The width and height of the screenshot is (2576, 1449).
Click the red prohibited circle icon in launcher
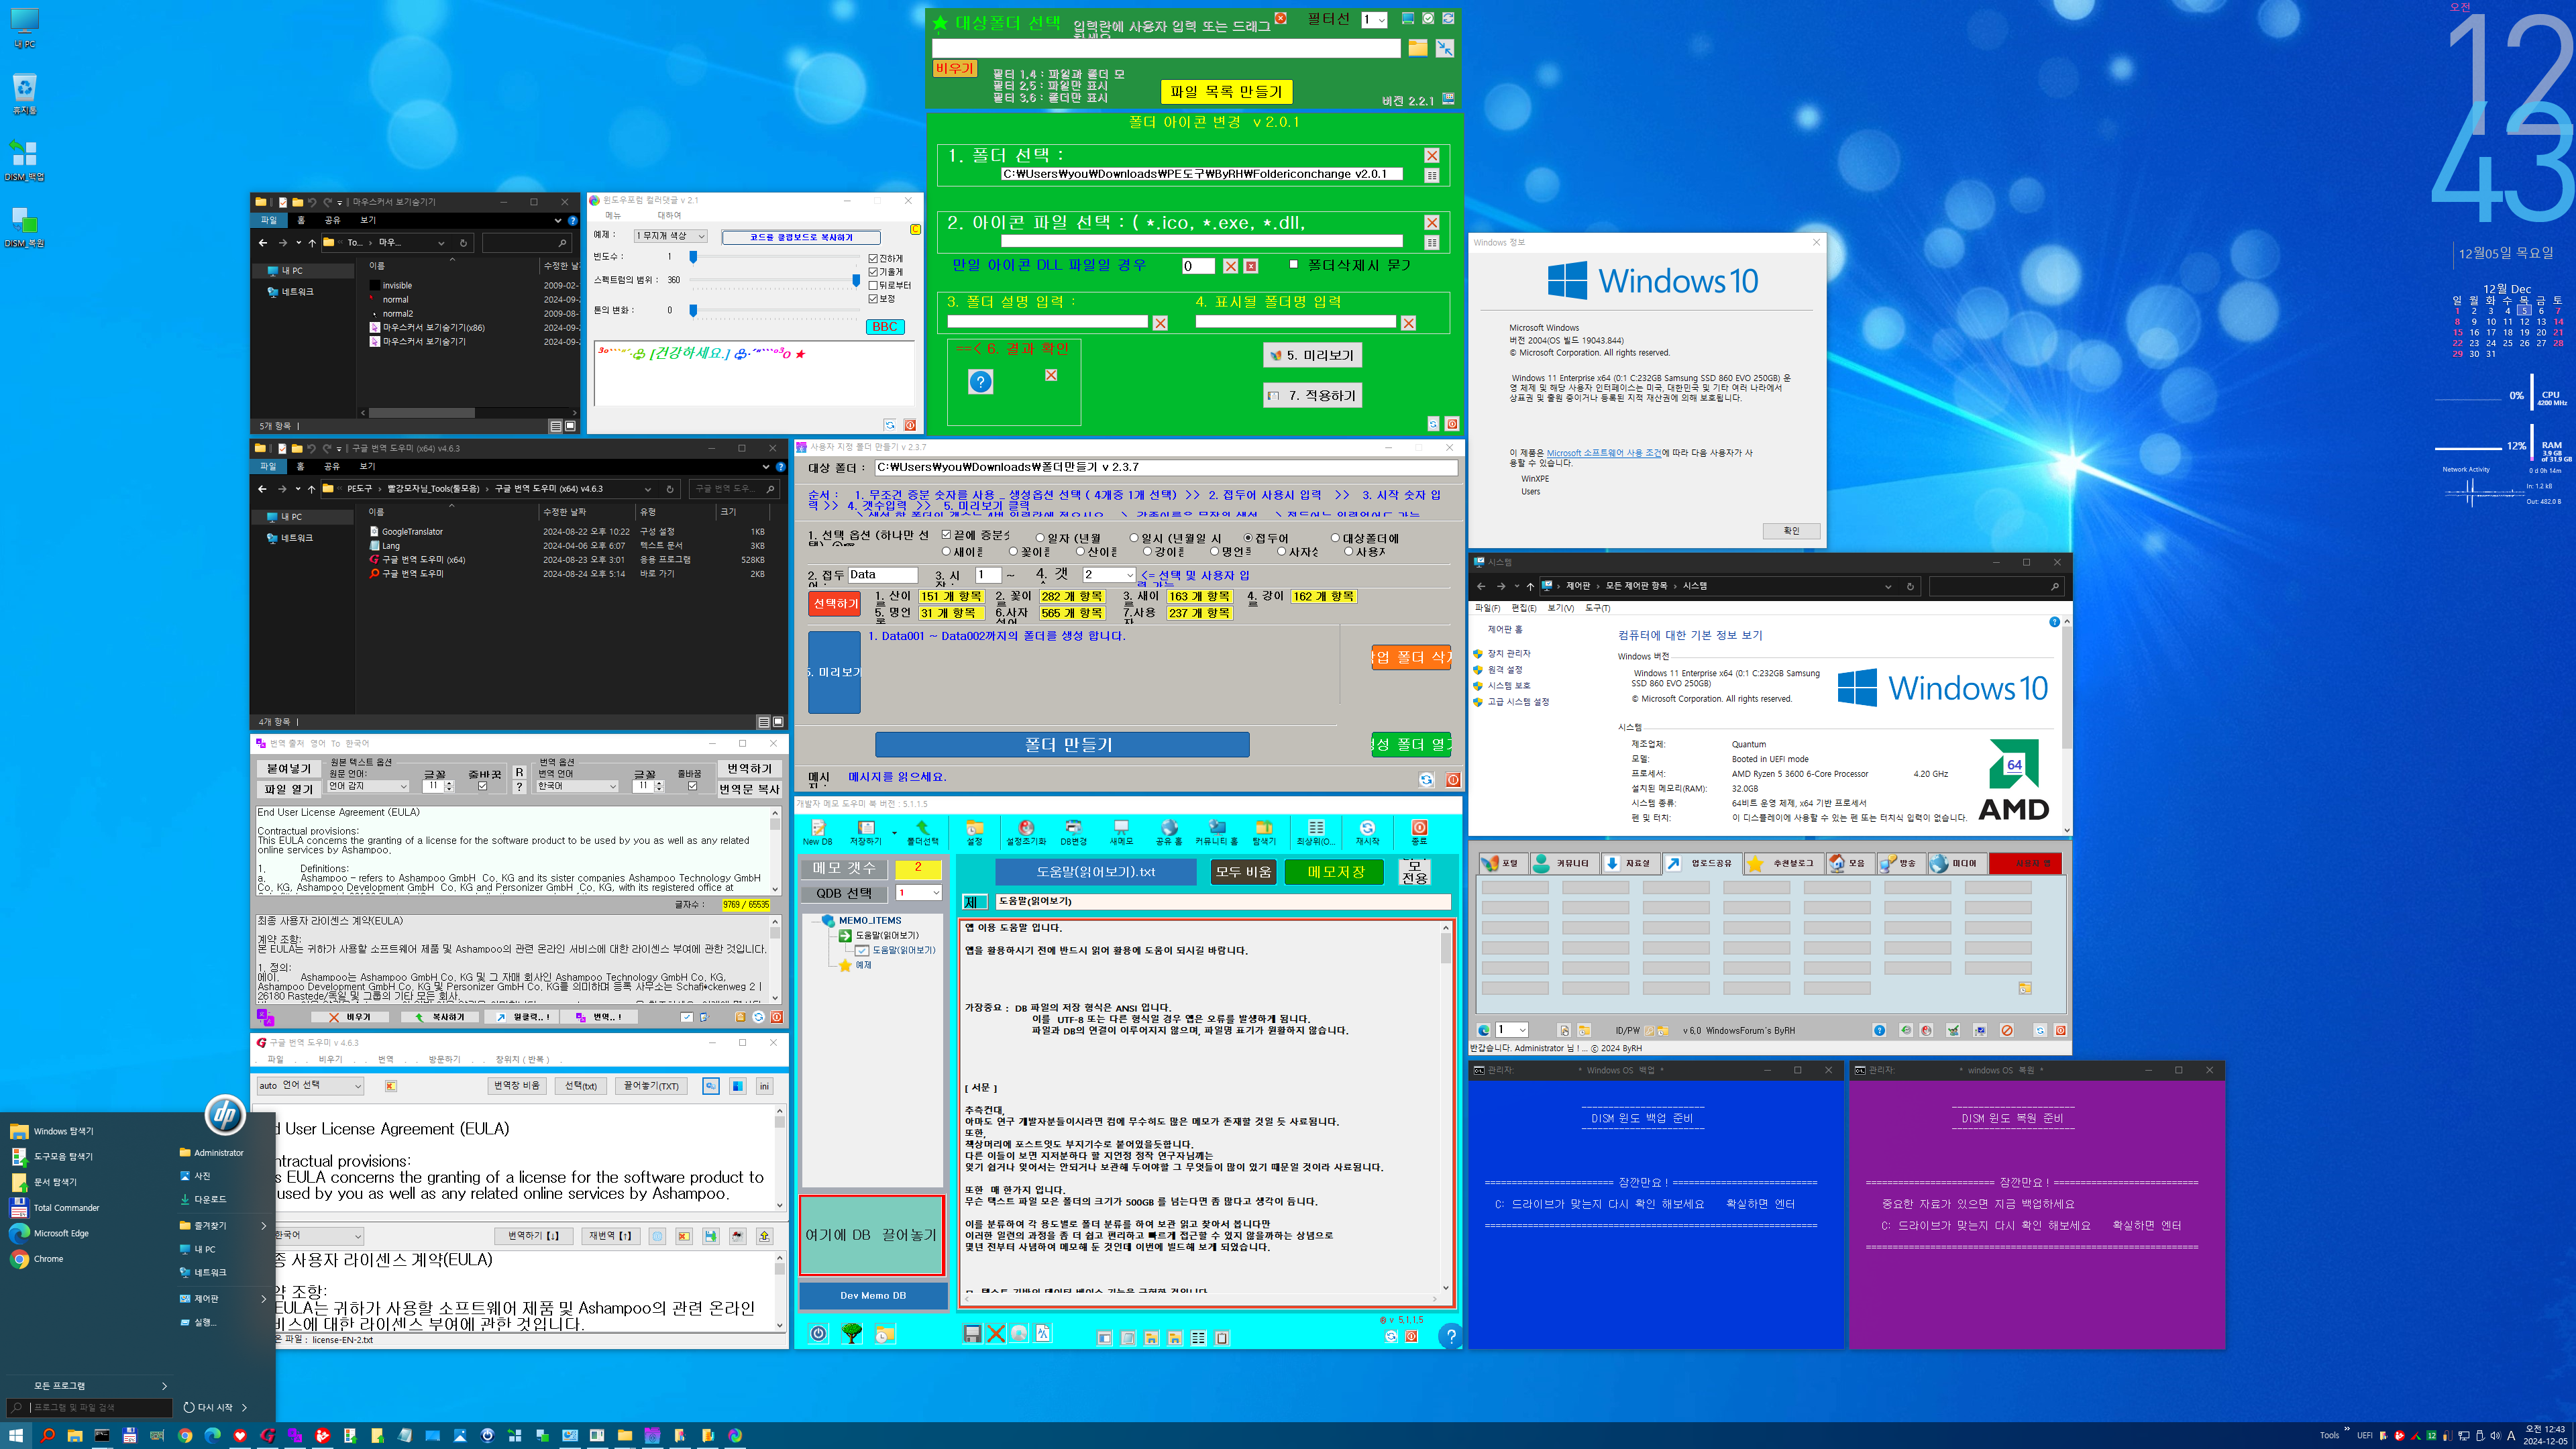click(2007, 1030)
